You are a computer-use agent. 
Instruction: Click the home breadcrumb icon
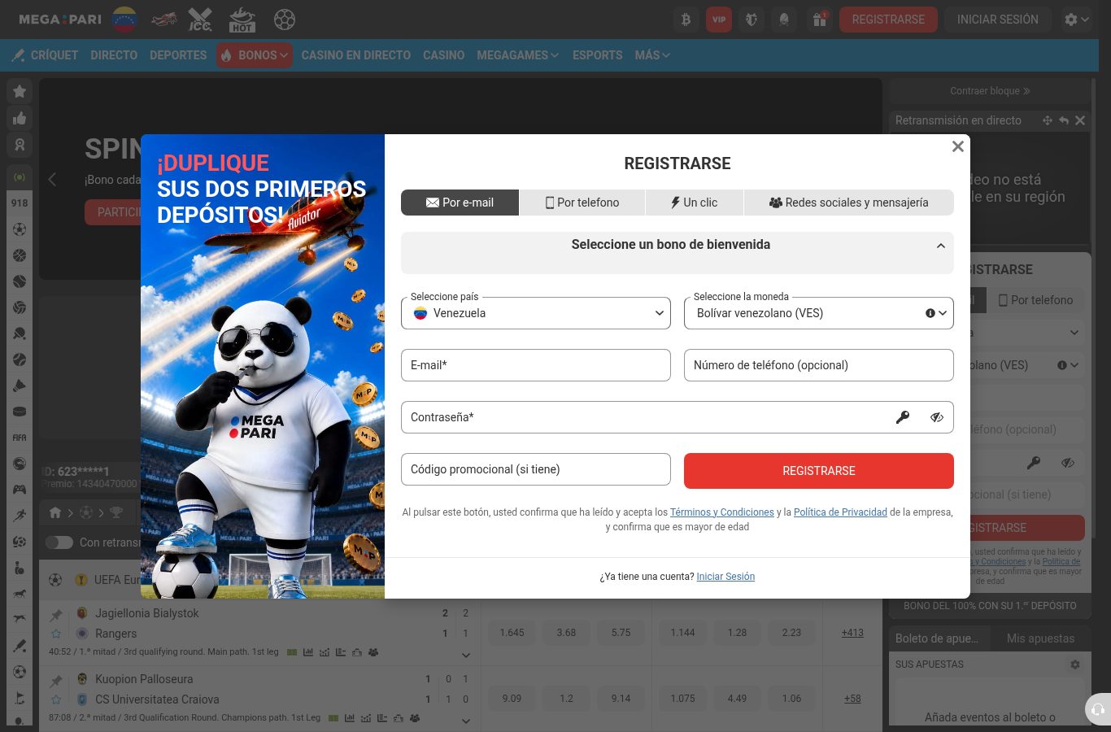[55, 512]
